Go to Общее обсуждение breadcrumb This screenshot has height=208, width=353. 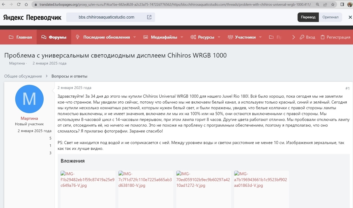pos(23,76)
